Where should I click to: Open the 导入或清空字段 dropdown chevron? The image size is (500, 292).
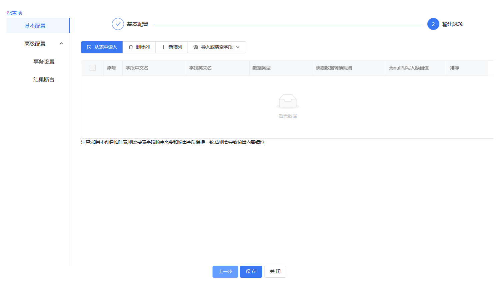pos(238,47)
